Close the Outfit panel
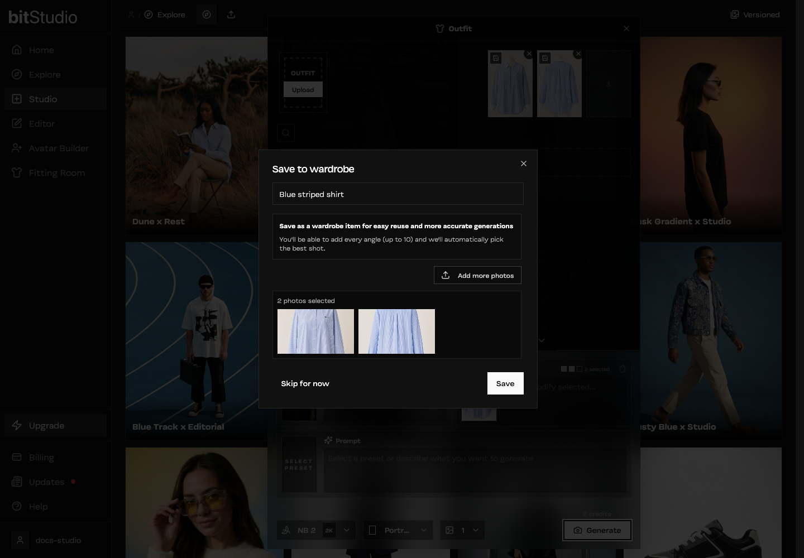The height and width of the screenshot is (558, 804). 626,28
